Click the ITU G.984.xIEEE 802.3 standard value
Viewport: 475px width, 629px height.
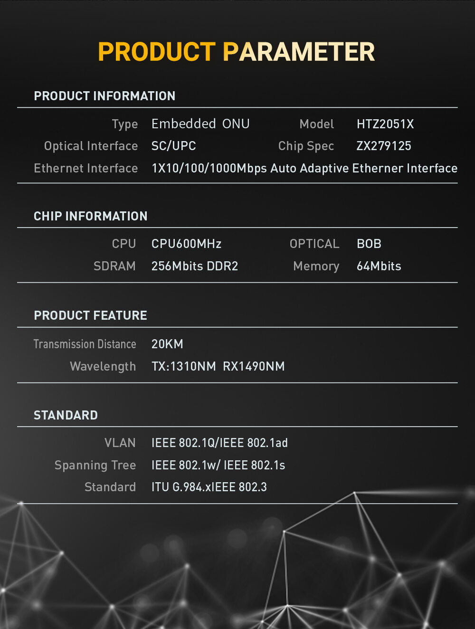pyautogui.click(x=209, y=487)
